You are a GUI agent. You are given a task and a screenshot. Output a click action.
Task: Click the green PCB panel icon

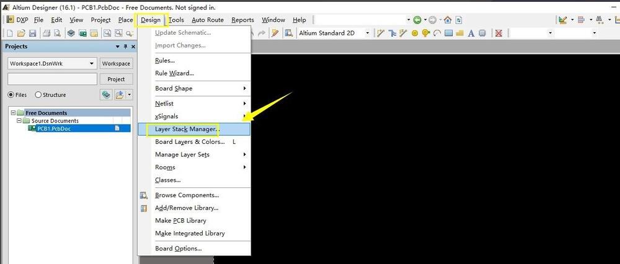click(x=82, y=33)
